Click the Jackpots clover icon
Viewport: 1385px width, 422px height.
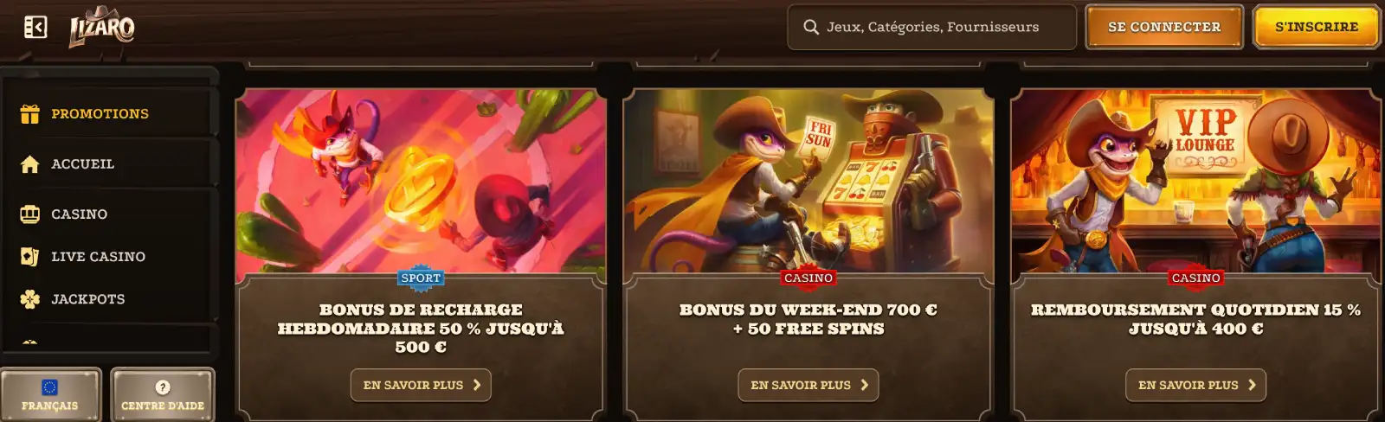29,299
